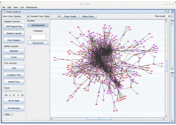Click the sou list scrollbar up arrow
The image size is (176, 125).
(172, 24)
